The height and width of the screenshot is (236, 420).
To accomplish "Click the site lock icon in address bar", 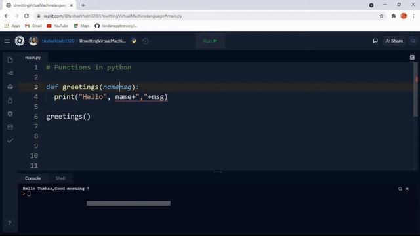I will tap(39, 16).
